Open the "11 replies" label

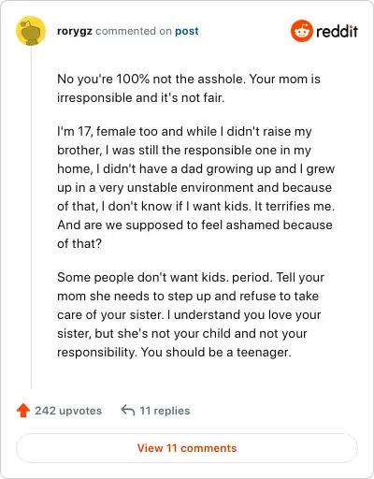[x=165, y=411]
